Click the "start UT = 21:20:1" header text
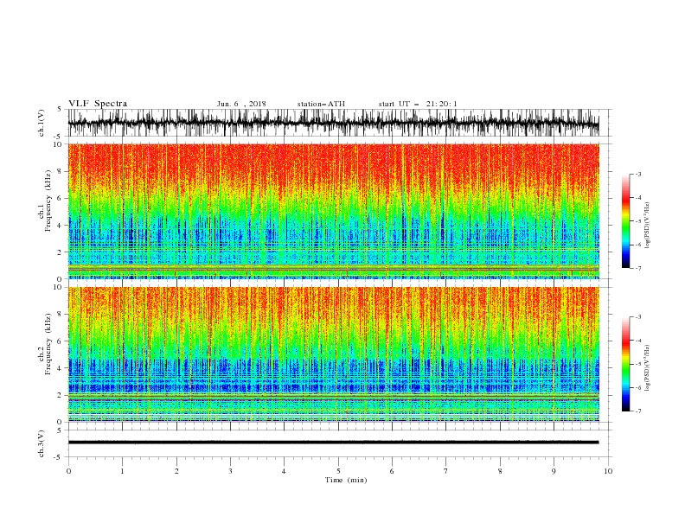Image resolution: width=685 pixels, height=529 pixels. (x=417, y=104)
